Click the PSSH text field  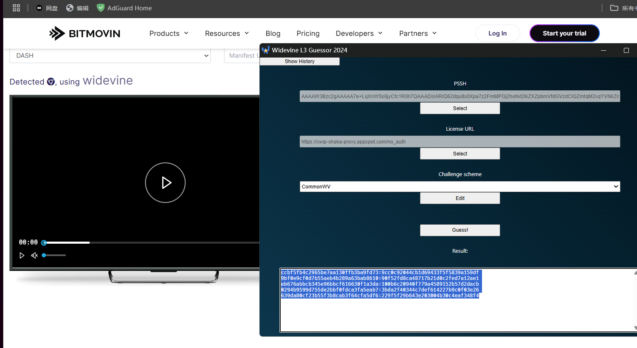(x=460, y=96)
